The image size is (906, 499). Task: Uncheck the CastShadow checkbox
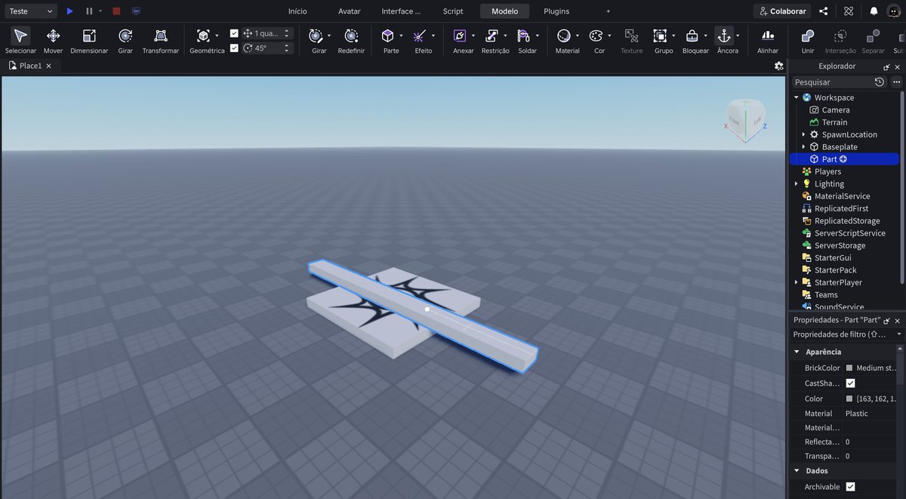[x=850, y=383]
